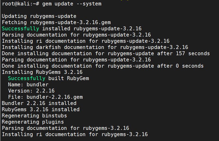Select the 'Updating rubygems-update' line
Image resolution: width=219 pixels, height=141 pixels.
(x=39, y=16)
